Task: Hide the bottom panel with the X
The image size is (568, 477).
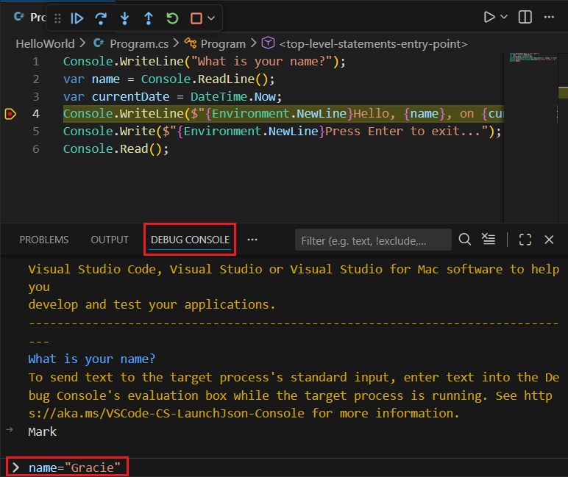Action: tap(549, 240)
